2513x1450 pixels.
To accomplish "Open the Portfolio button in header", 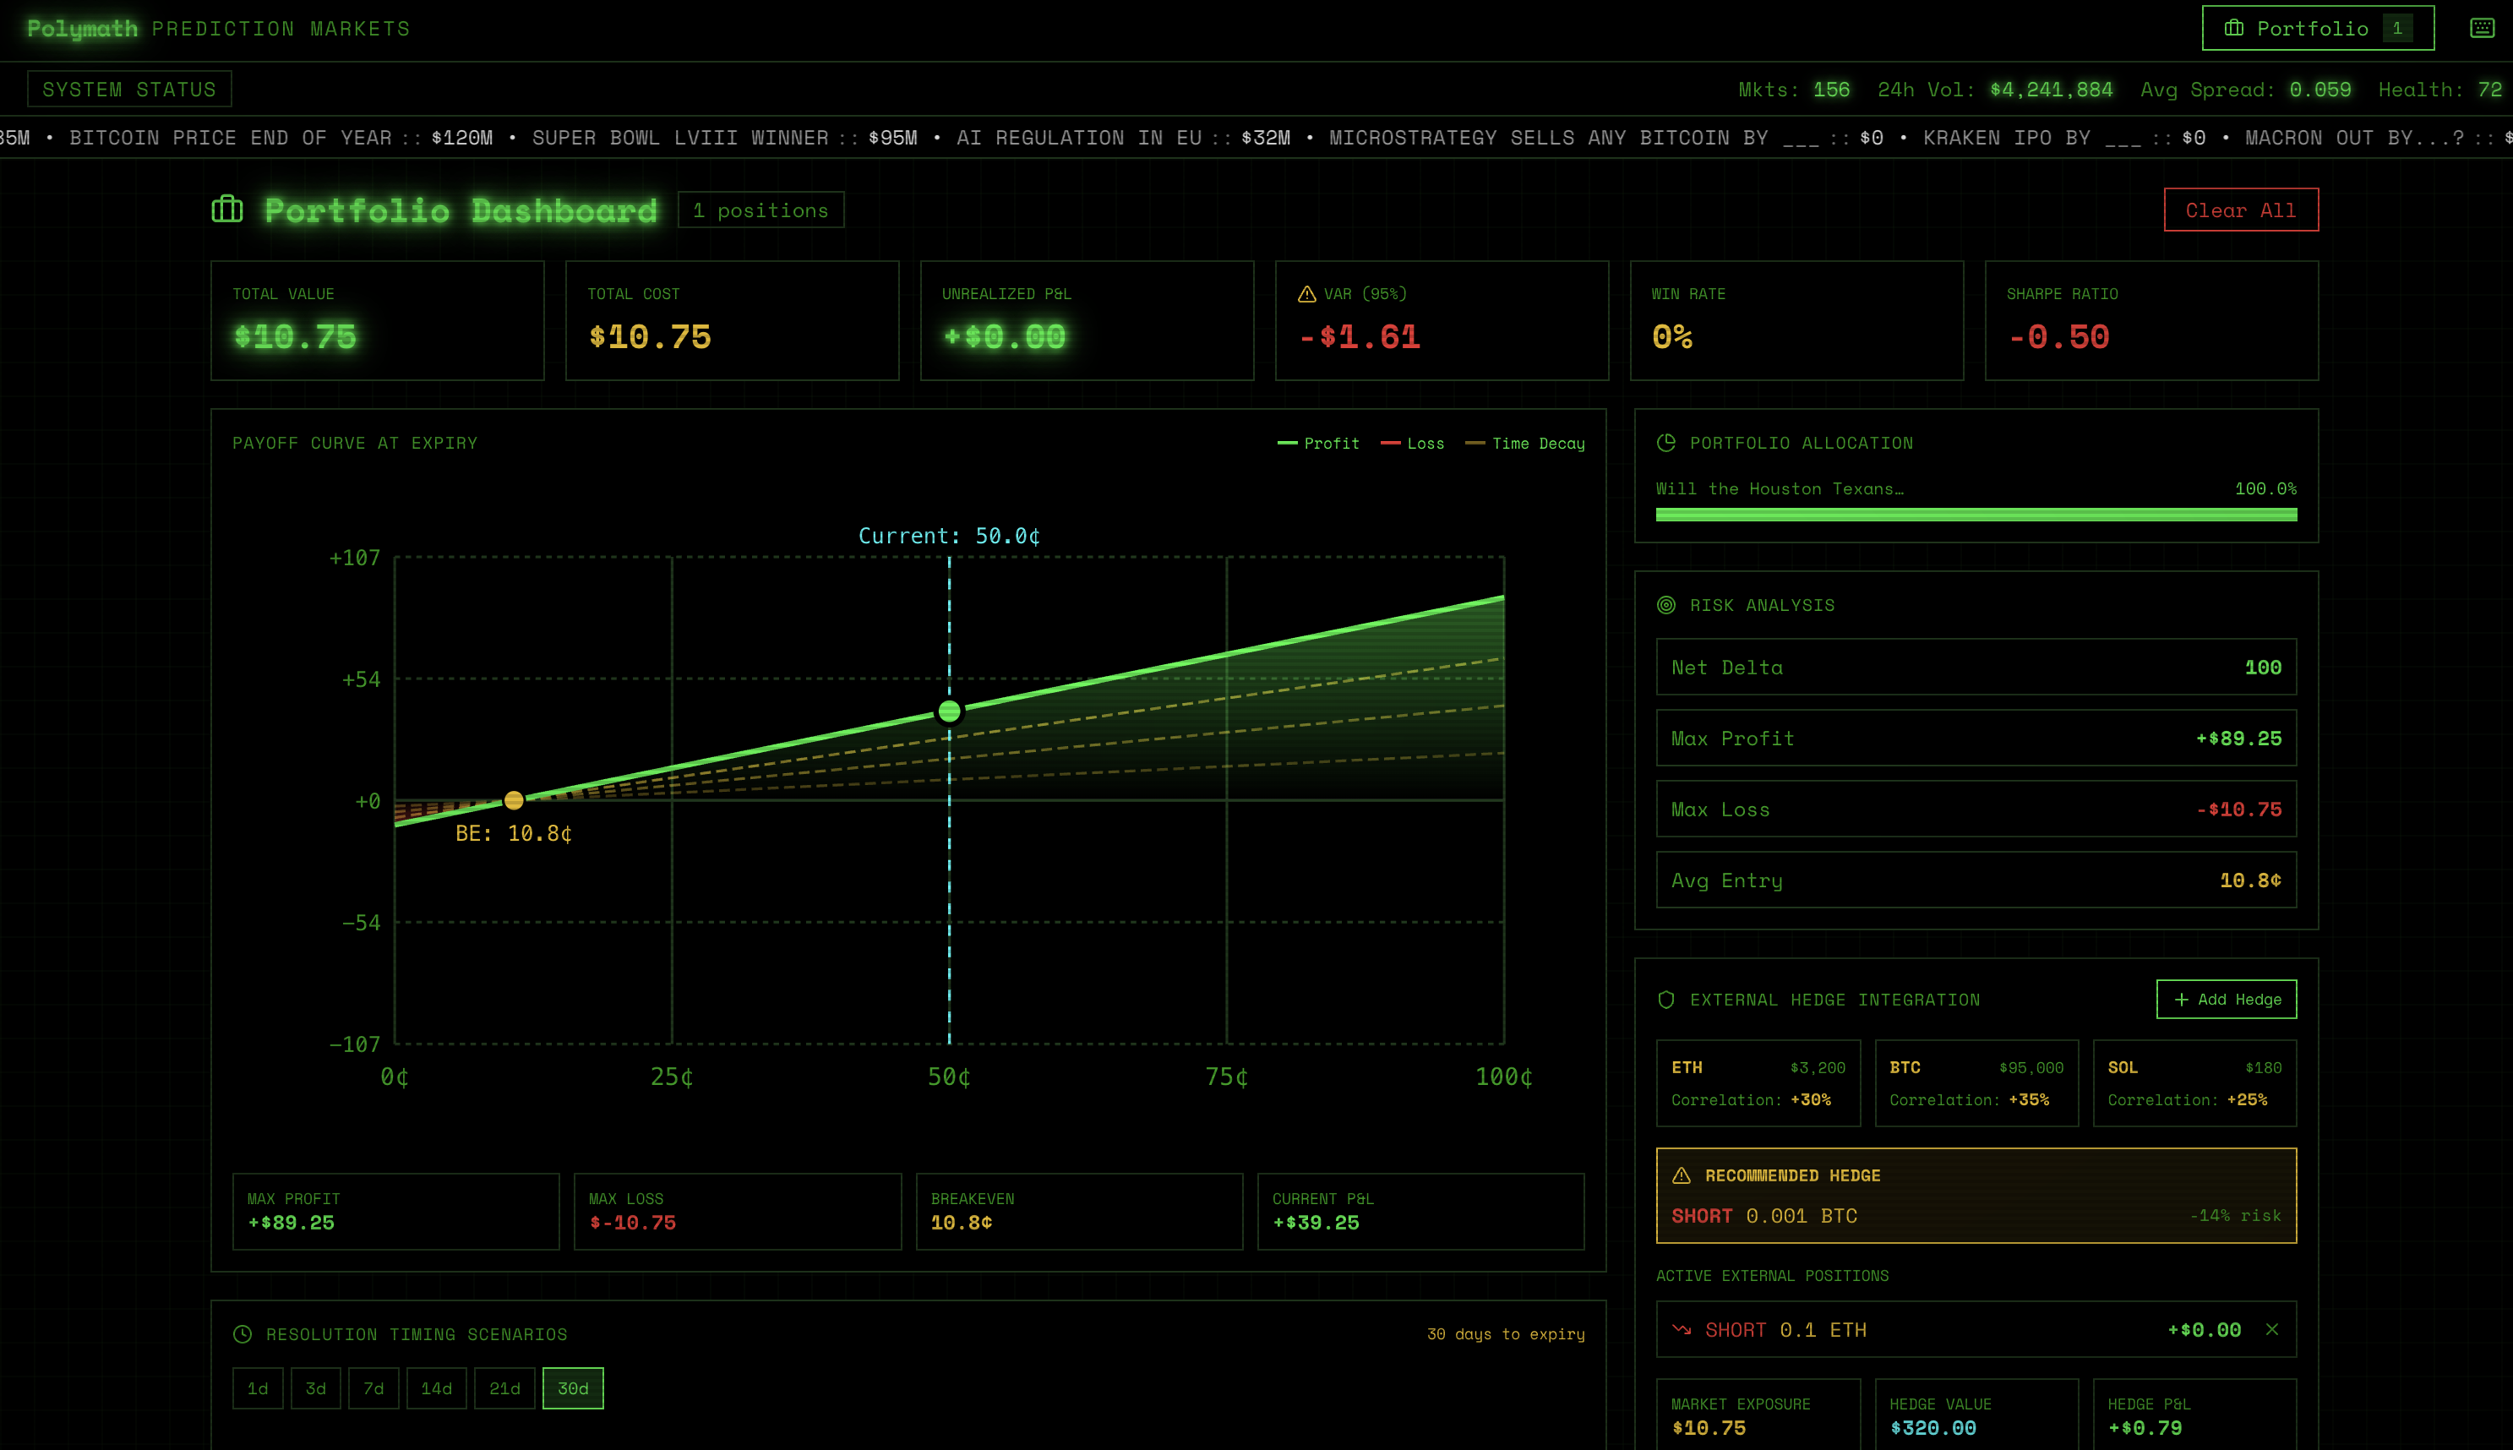I will pos(2317,28).
